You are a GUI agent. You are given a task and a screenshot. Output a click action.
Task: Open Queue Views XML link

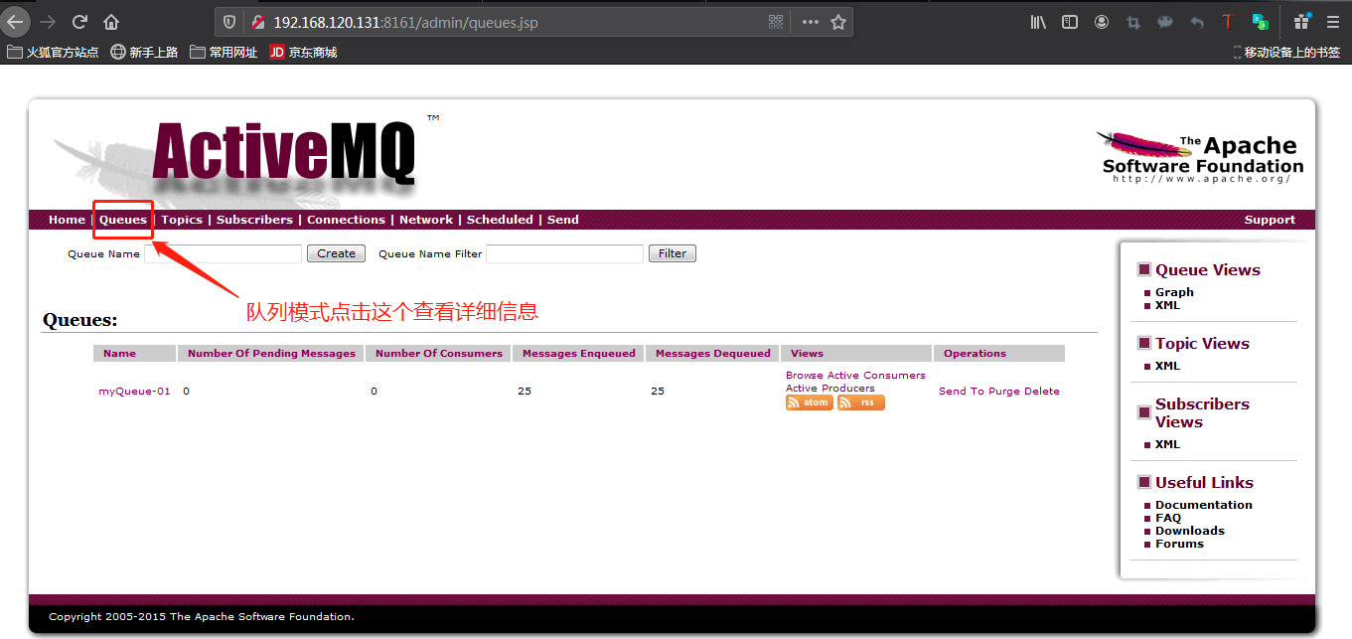click(1168, 305)
